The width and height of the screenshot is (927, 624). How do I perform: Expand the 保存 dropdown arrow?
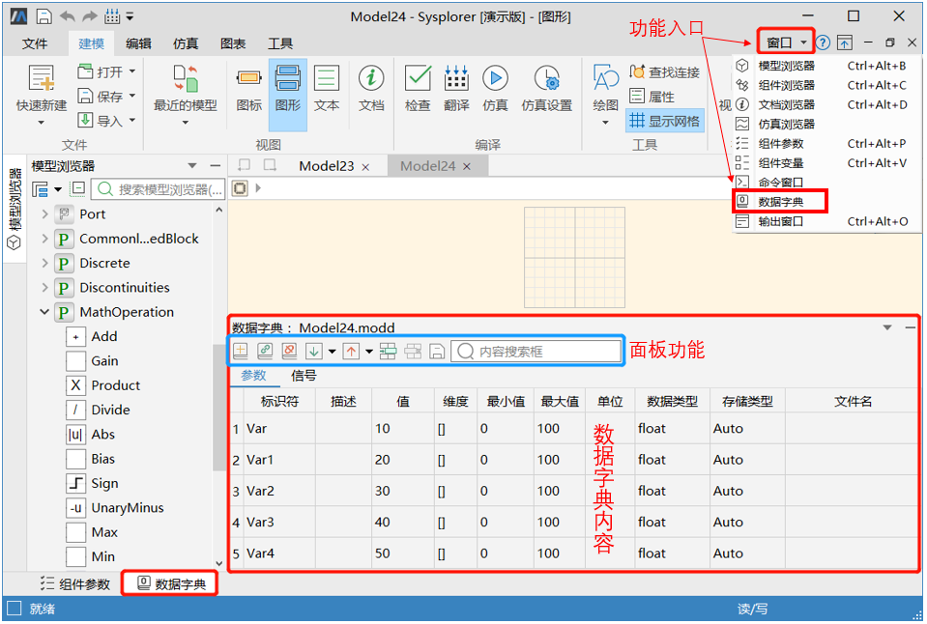click(x=132, y=96)
